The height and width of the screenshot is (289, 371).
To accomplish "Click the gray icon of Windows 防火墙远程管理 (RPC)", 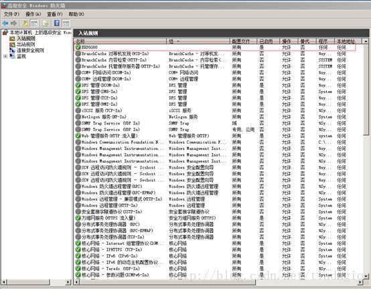I will (78, 186).
